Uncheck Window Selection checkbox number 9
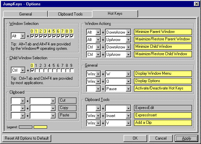 pyautogui.click(x=72, y=36)
